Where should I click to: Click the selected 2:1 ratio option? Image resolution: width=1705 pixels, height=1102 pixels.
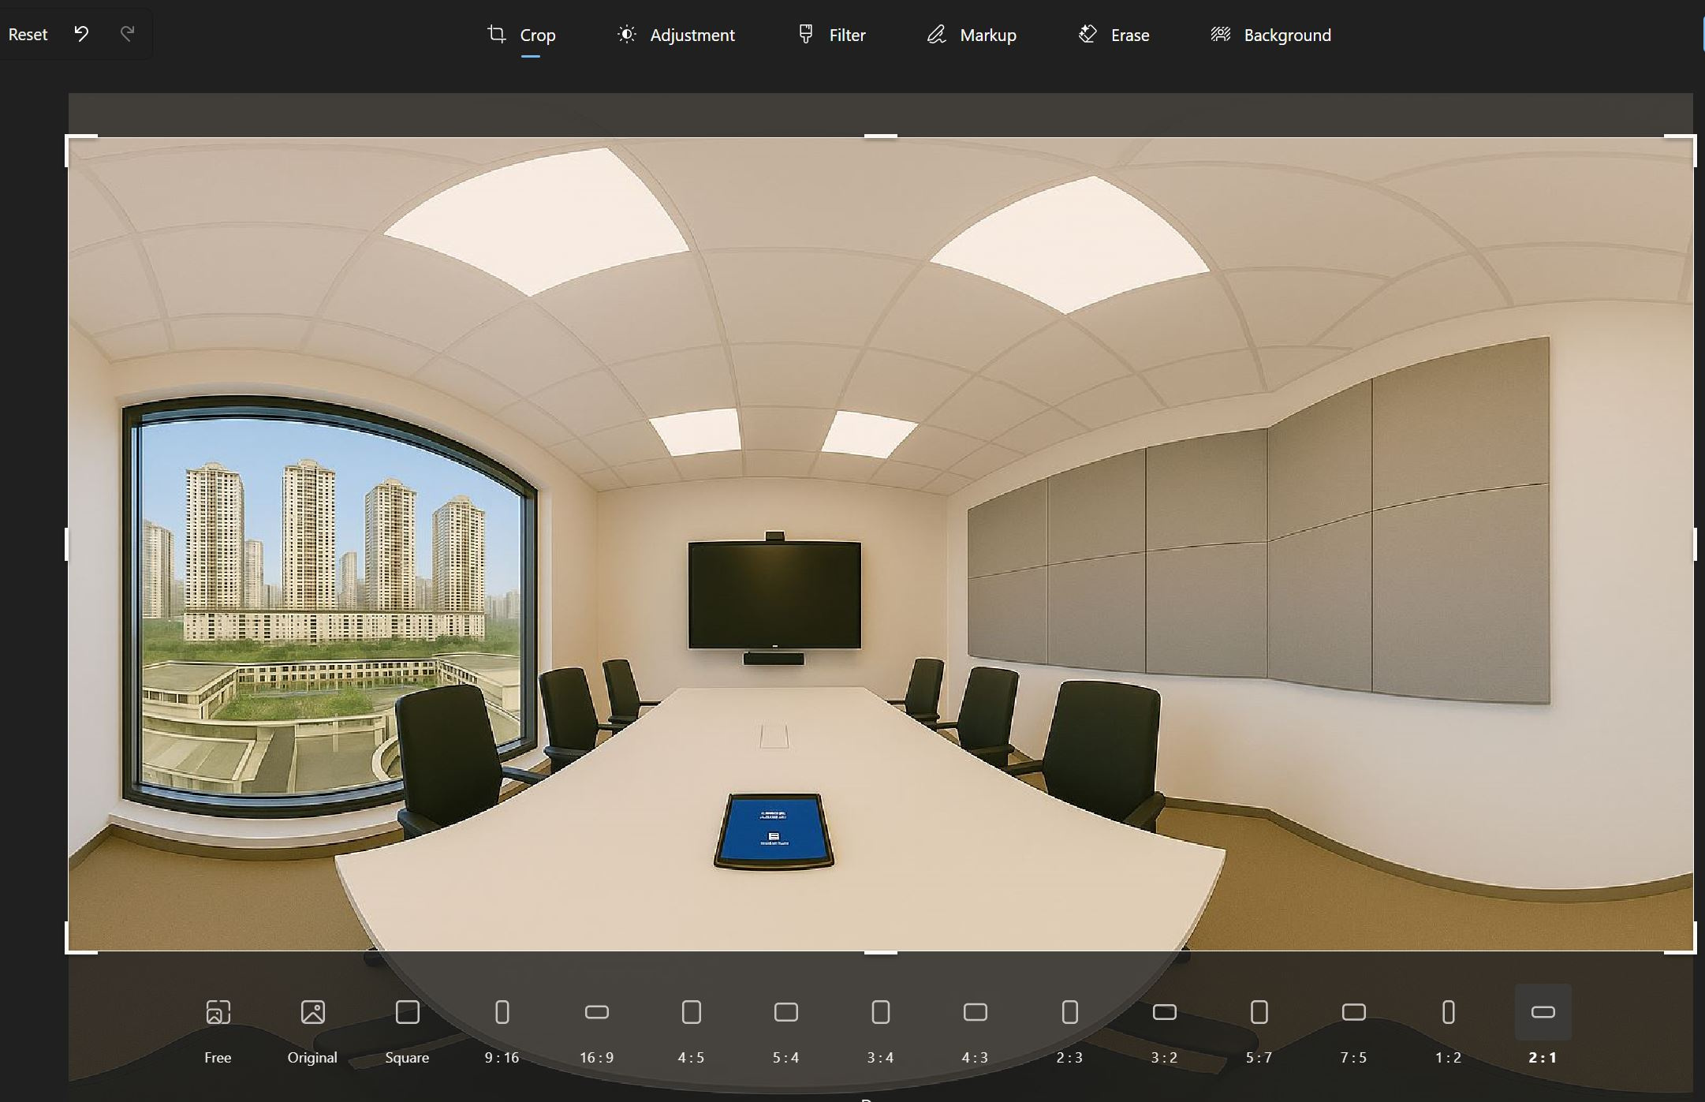point(1543,1012)
